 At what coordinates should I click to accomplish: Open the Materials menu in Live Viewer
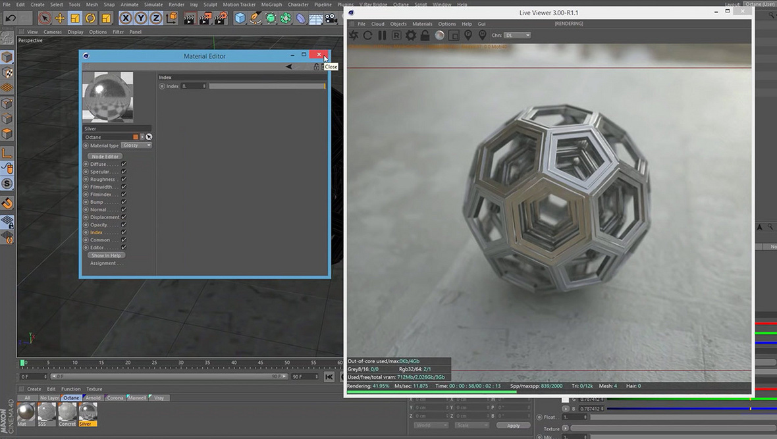coord(422,24)
